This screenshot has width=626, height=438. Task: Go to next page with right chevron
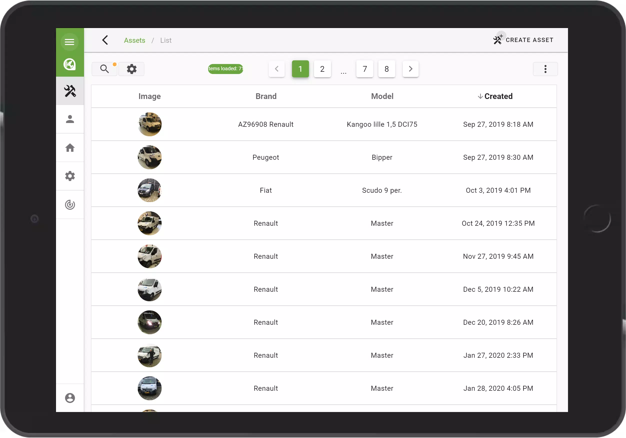tap(410, 69)
